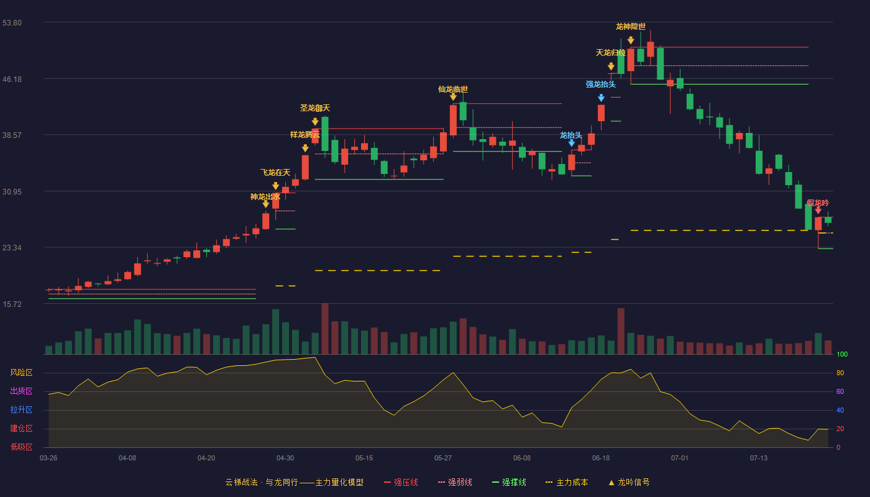This screenshot has width=870, height=497.
Task: Click the 风险区 zone label
Action: click(21, 373)
